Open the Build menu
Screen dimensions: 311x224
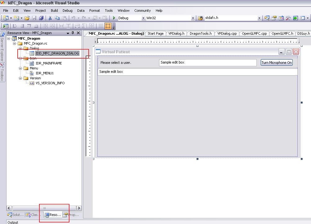(54, 10)
